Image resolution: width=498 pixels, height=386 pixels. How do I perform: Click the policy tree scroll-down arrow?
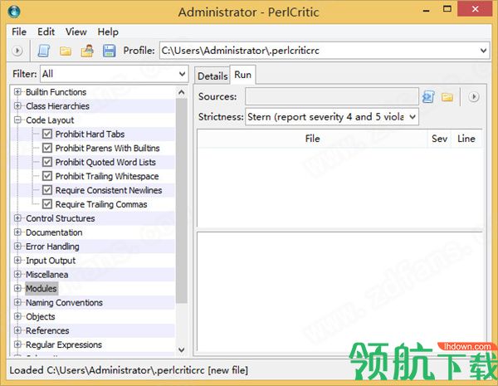pyautogui.click(x=181, y=349)
